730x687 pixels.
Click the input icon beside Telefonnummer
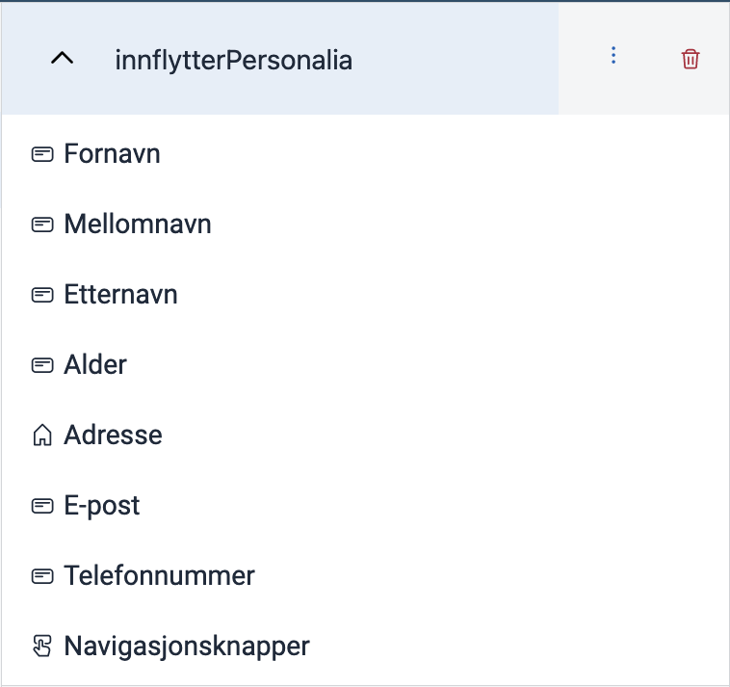coord(42,576)
